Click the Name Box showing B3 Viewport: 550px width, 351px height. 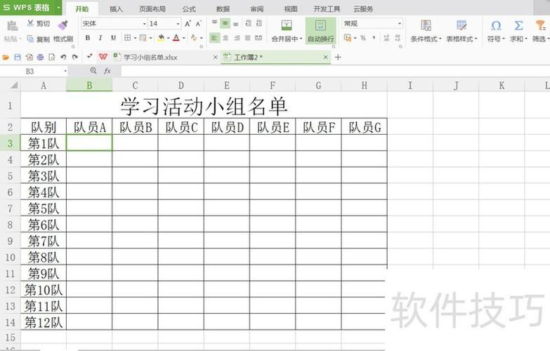pyautogui.click(x=34, y=71)
